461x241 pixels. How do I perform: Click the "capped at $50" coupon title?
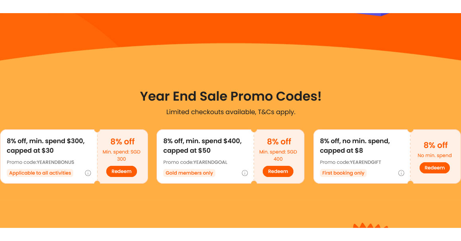202,146
